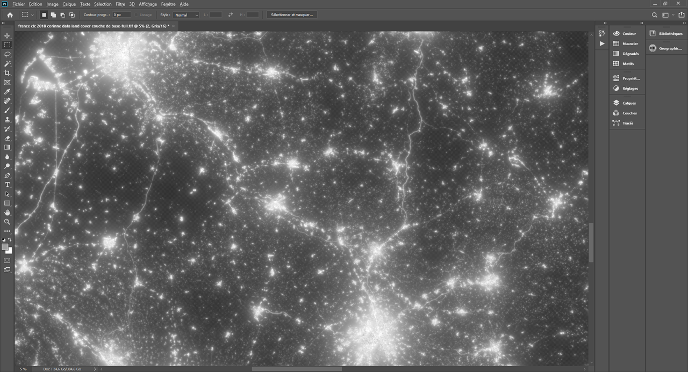Reset default foreground and background colors
The image size is (688, 372).
(x=4, y=240)
